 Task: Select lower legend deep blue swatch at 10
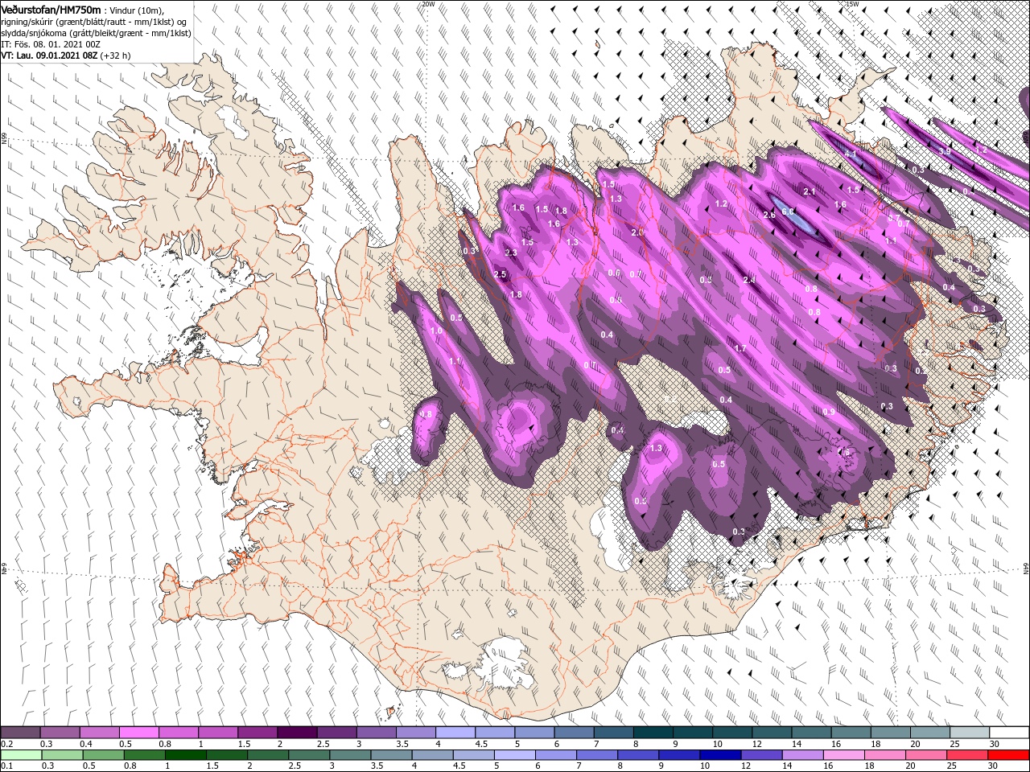pos(719,754)
